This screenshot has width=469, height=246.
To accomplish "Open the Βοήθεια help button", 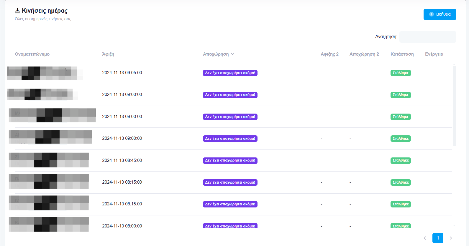I will tap(440, 14).
